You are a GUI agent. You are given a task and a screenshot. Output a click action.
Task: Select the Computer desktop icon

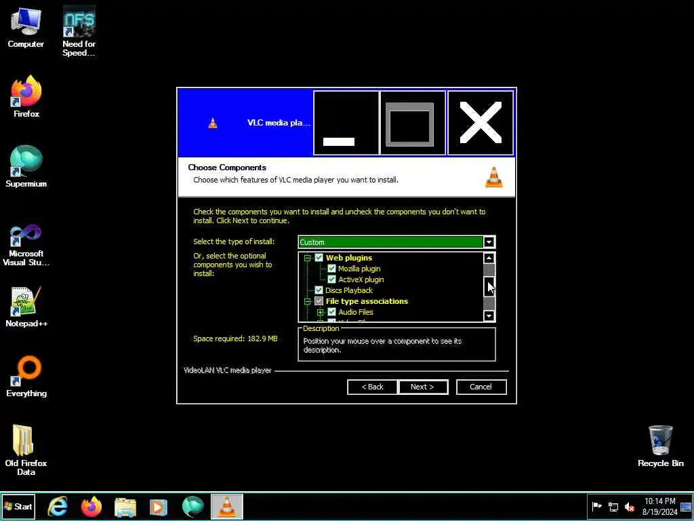(26, 27)
